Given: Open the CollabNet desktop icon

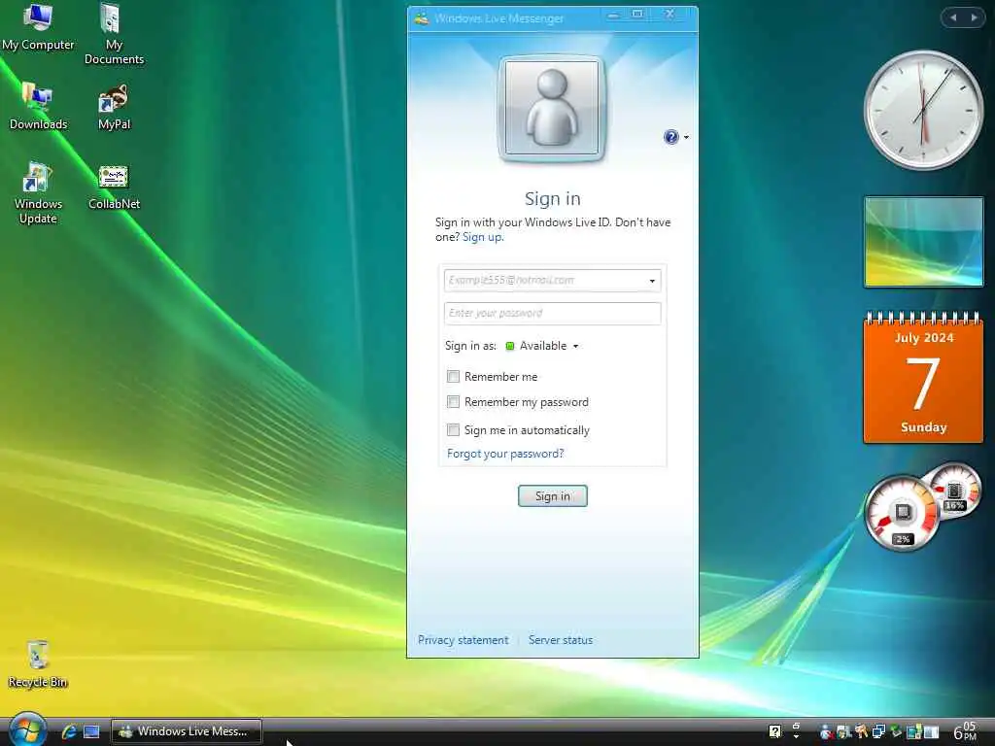Looking at the screenshot, I should click(x=114, y=187).
